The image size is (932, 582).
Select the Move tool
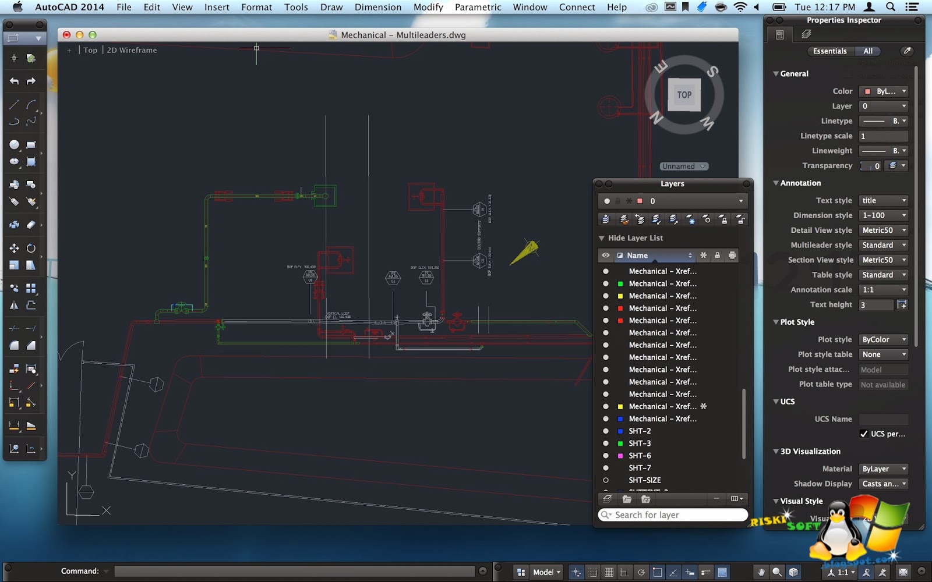[14, 248]
